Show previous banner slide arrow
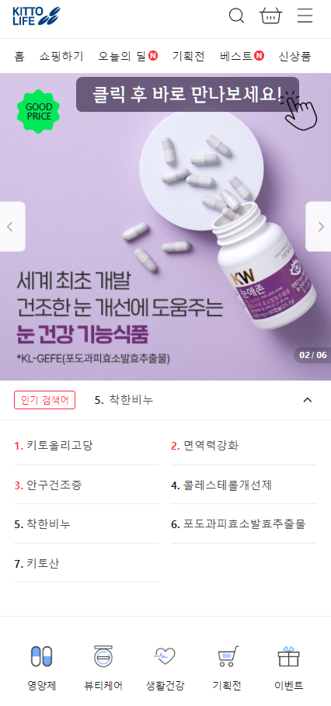The width and height of the screenshot is (331, 706). [12, 227]
